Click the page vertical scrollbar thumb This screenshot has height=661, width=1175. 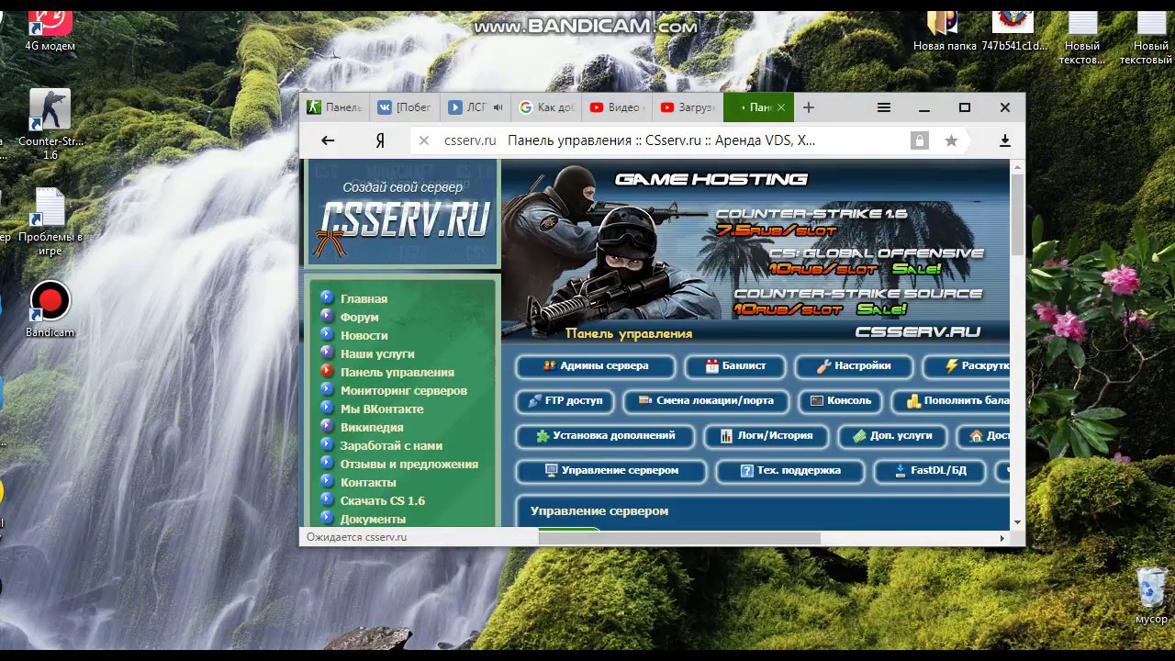[x=1017, y=215]
